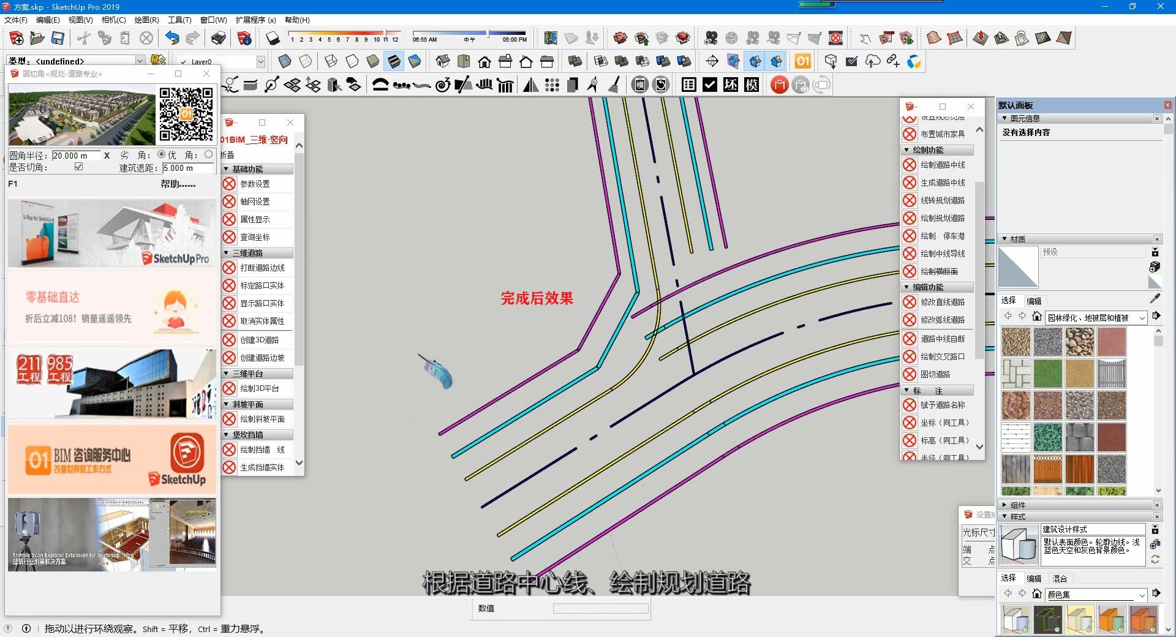This screenshot has width=1176, height=637.
Task: Open the 园林绿化 material collection dropdown
Action: click(1142, 318)
